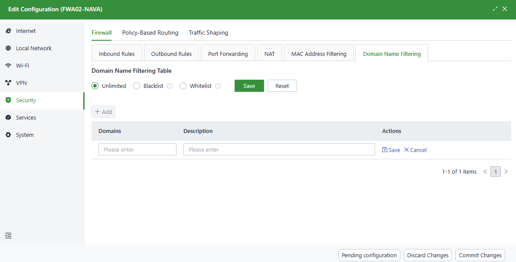The height and width of the screenshot is (262, 516).
Task: Select the Whitelist radio option
Action: click(x=183, y=86)
